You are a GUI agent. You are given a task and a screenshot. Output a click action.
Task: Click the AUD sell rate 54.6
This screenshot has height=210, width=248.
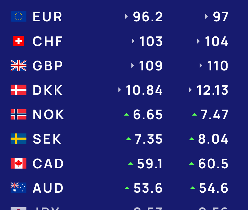pyautogui.click(x=214, y=188)
